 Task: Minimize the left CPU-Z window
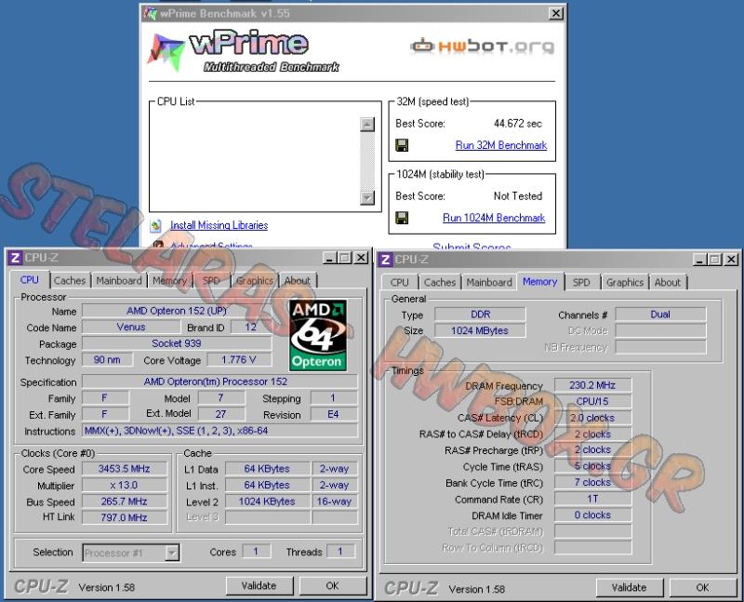(x=330, y=258)
